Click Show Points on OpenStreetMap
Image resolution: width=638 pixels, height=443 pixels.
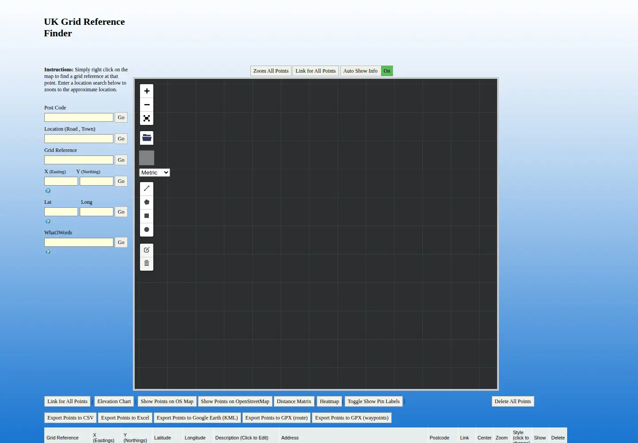[235, 401]
